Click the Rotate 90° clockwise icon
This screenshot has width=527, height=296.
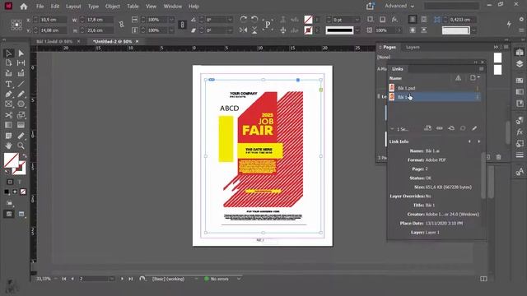[244, 20]
